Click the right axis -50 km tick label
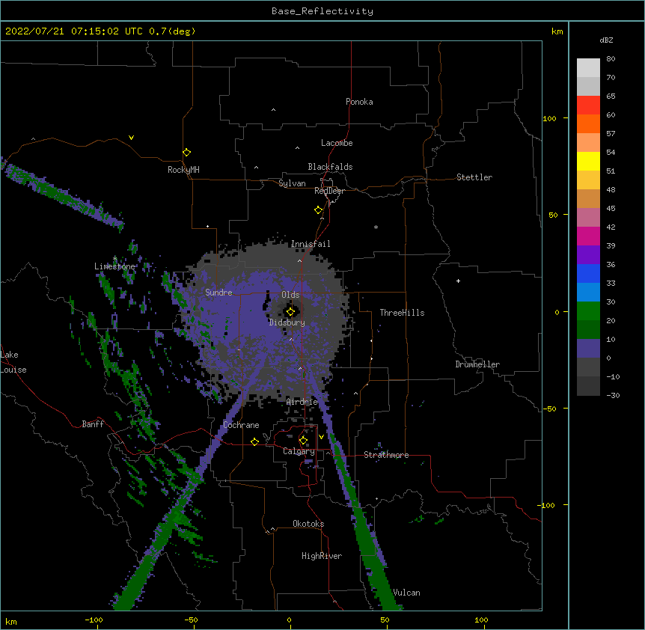 (x=549, y=409)
